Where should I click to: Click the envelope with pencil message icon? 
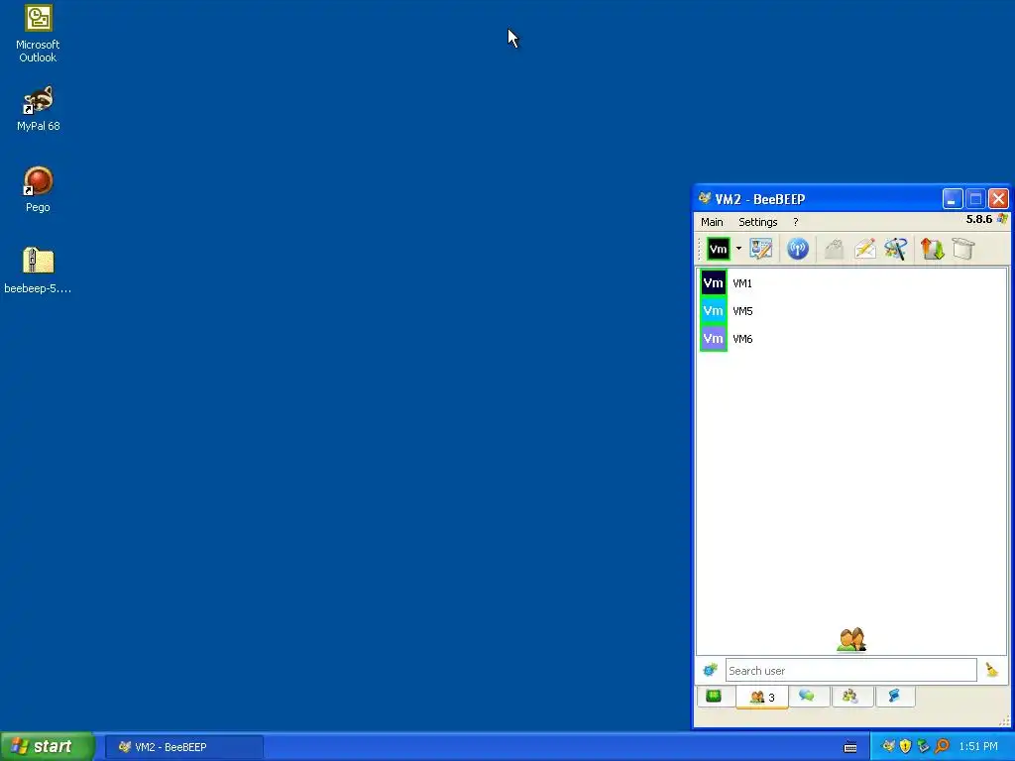click(x=864, y=249)
